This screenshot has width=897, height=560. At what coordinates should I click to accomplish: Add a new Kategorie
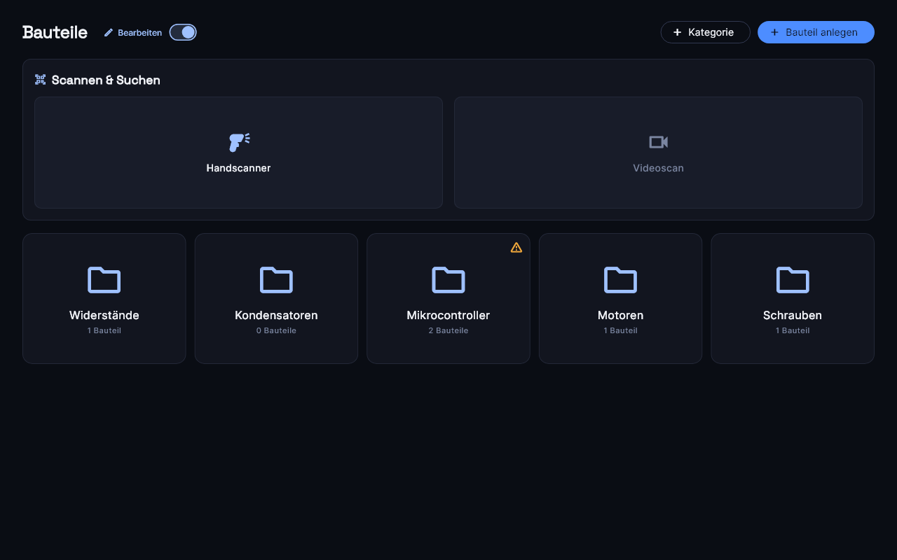click(705, 32)
